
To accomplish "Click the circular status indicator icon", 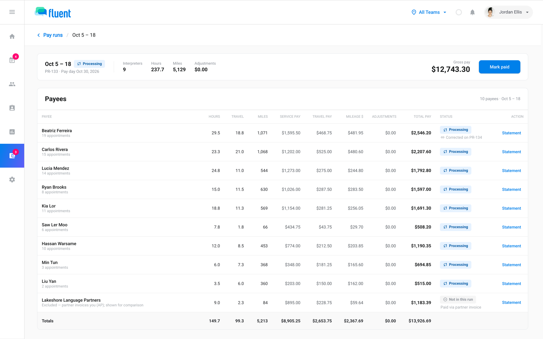I will [x=459, y=12].
